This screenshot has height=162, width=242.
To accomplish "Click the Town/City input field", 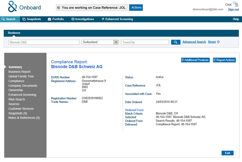I will (145, 42).
